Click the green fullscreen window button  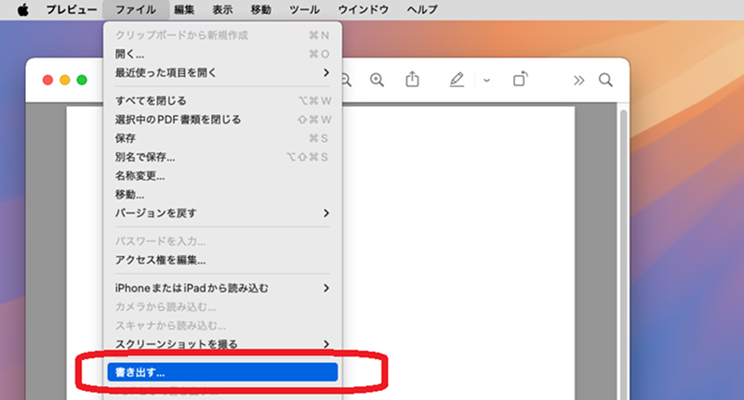pos(82,80)
